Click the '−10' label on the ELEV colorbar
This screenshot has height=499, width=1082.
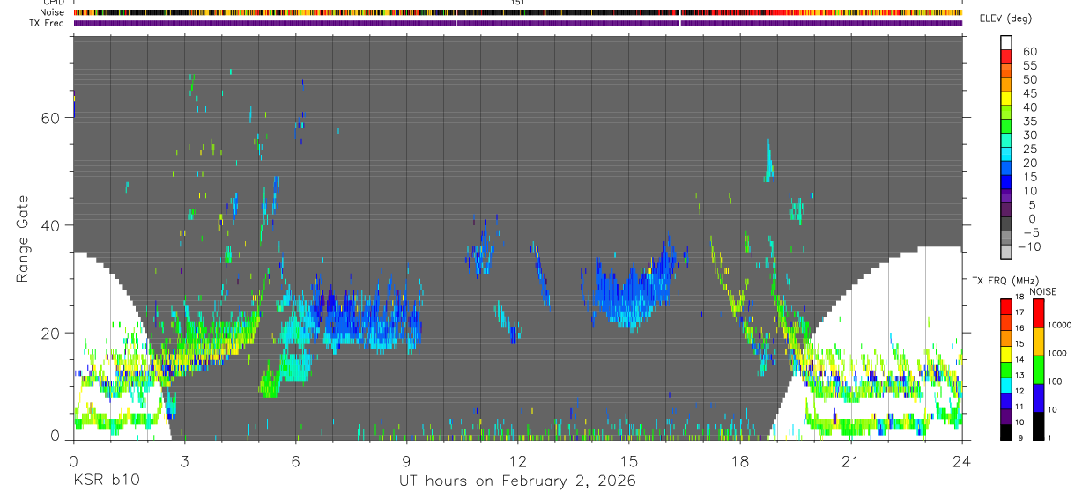1031,247
